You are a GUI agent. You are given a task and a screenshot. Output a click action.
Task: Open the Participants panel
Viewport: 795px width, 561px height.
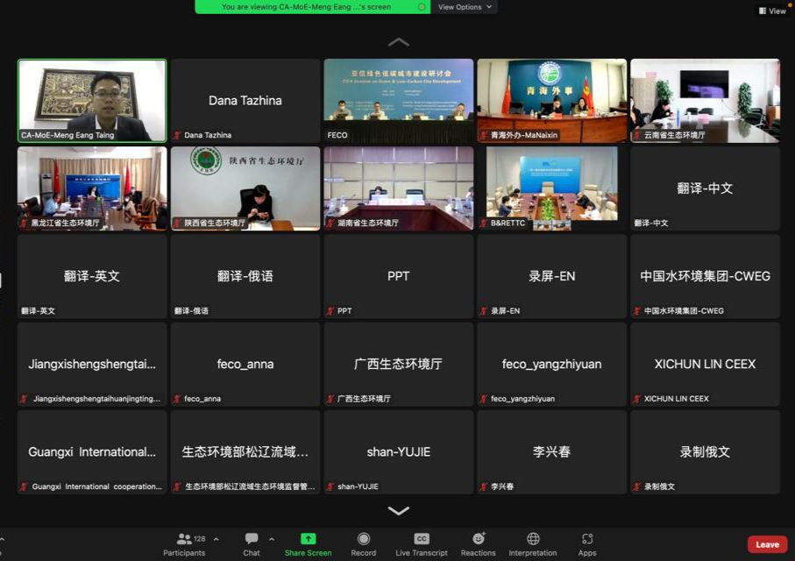click(184, 543)
